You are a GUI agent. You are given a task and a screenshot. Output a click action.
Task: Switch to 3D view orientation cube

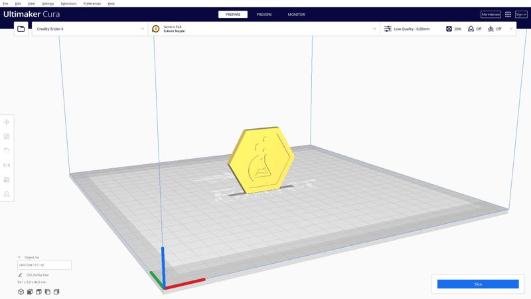point(21,292)
